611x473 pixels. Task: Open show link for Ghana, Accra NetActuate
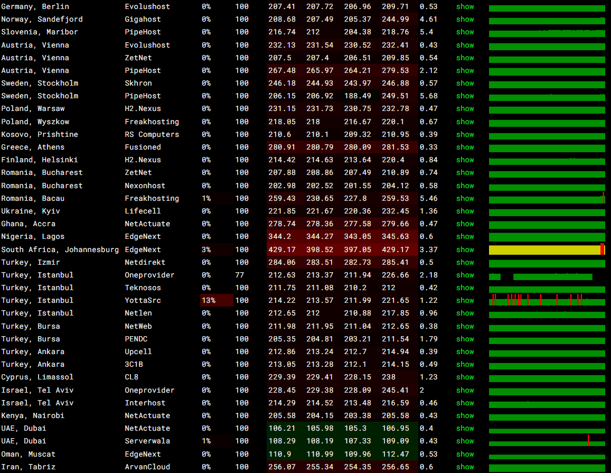pyautogui.click(x=465, y=224)
